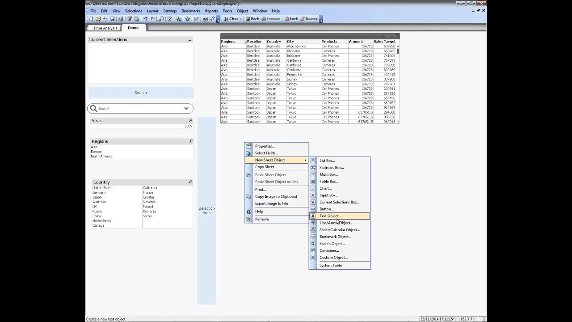The image size is (572, 322).
Task: Choose Print in the context menu
Action: point(277,189)
